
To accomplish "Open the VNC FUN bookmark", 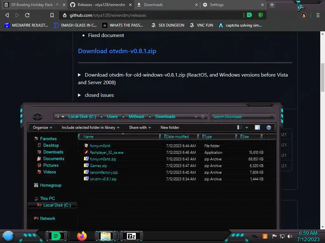I will point(202,25).
